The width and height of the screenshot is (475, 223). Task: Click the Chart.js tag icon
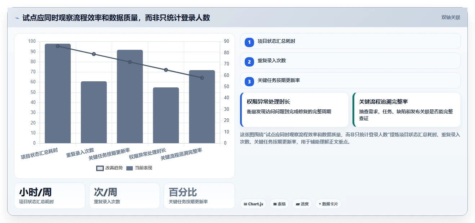245,204
